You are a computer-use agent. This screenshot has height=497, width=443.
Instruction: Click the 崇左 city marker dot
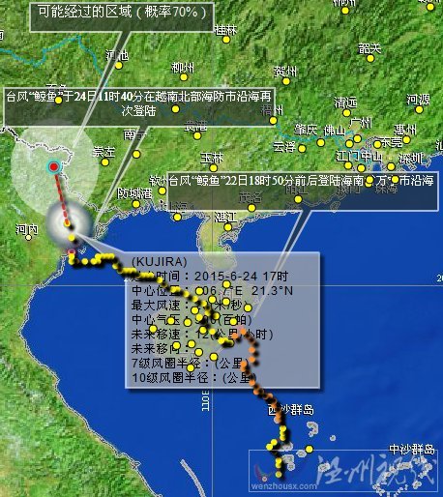click(x=104, y=162)
